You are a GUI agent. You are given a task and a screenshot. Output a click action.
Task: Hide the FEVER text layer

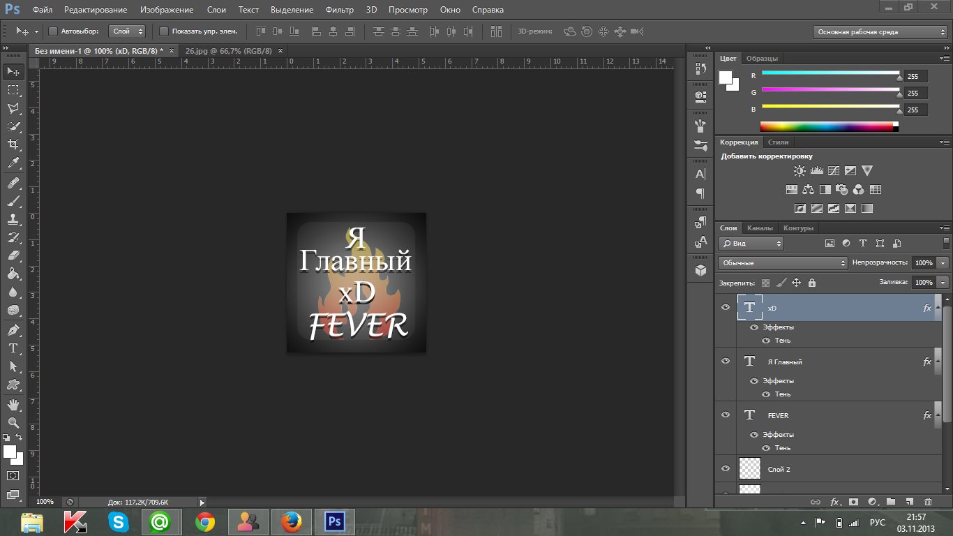click(726, 415)
